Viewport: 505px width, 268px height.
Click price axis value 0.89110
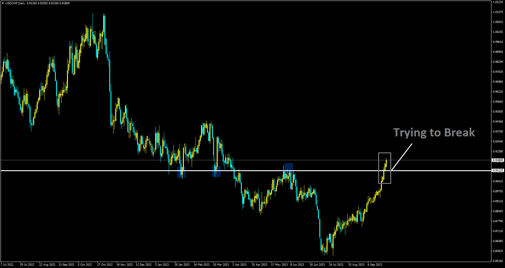(498, 201)
